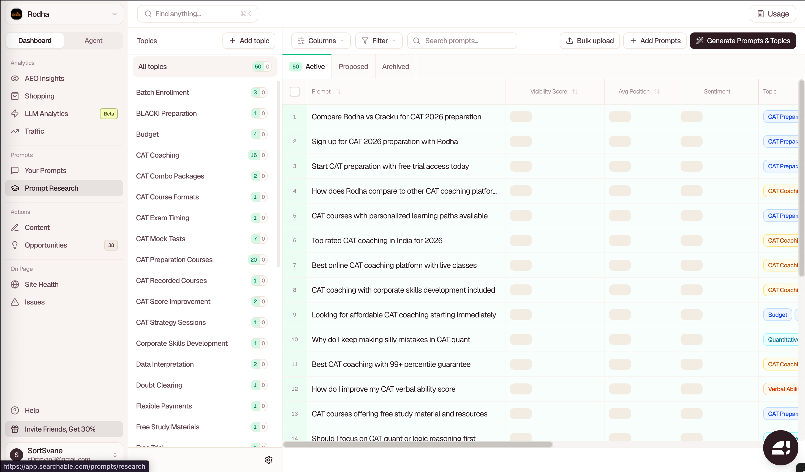Select the CAT Coaching topic
This screenshot has height=472, width=805.
pos(202,155)
